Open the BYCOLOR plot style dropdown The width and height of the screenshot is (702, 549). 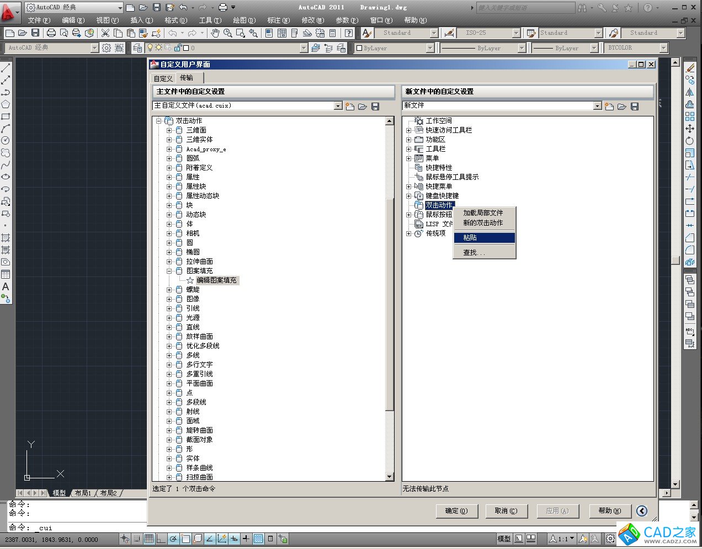664,48
